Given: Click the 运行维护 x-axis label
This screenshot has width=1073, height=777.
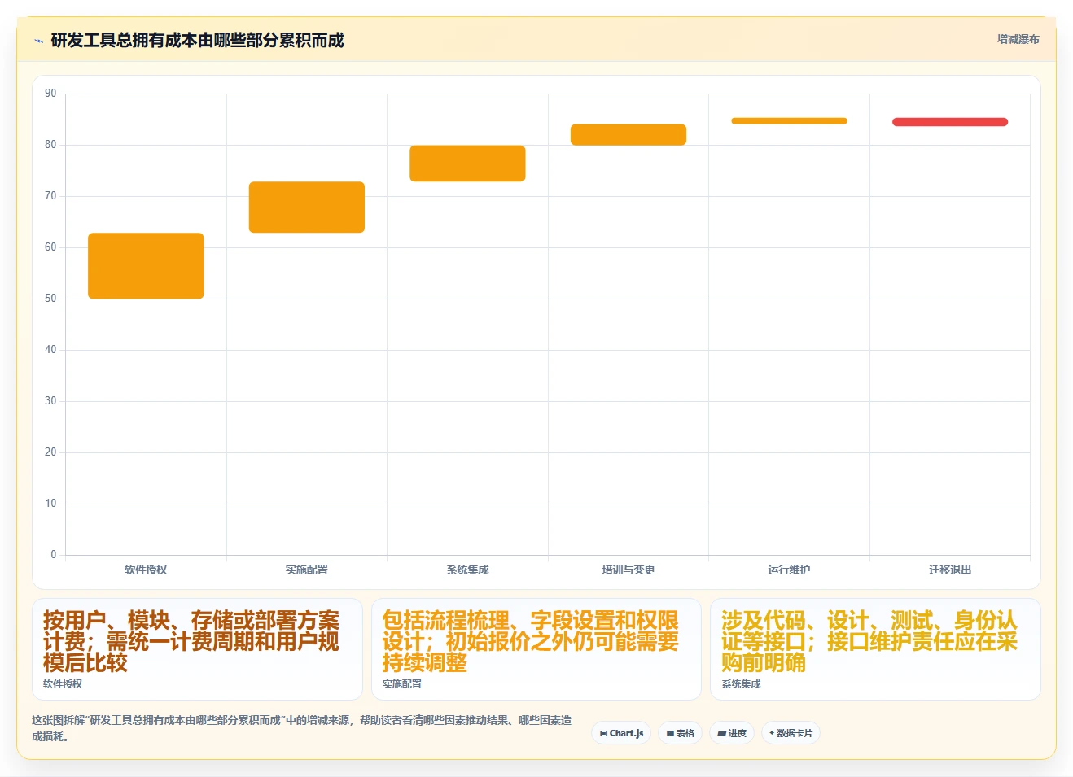Looking at the screenshot, I should 789,570.
